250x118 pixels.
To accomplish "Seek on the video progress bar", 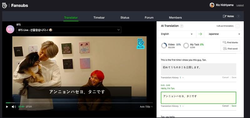I will tap(79, 103).
